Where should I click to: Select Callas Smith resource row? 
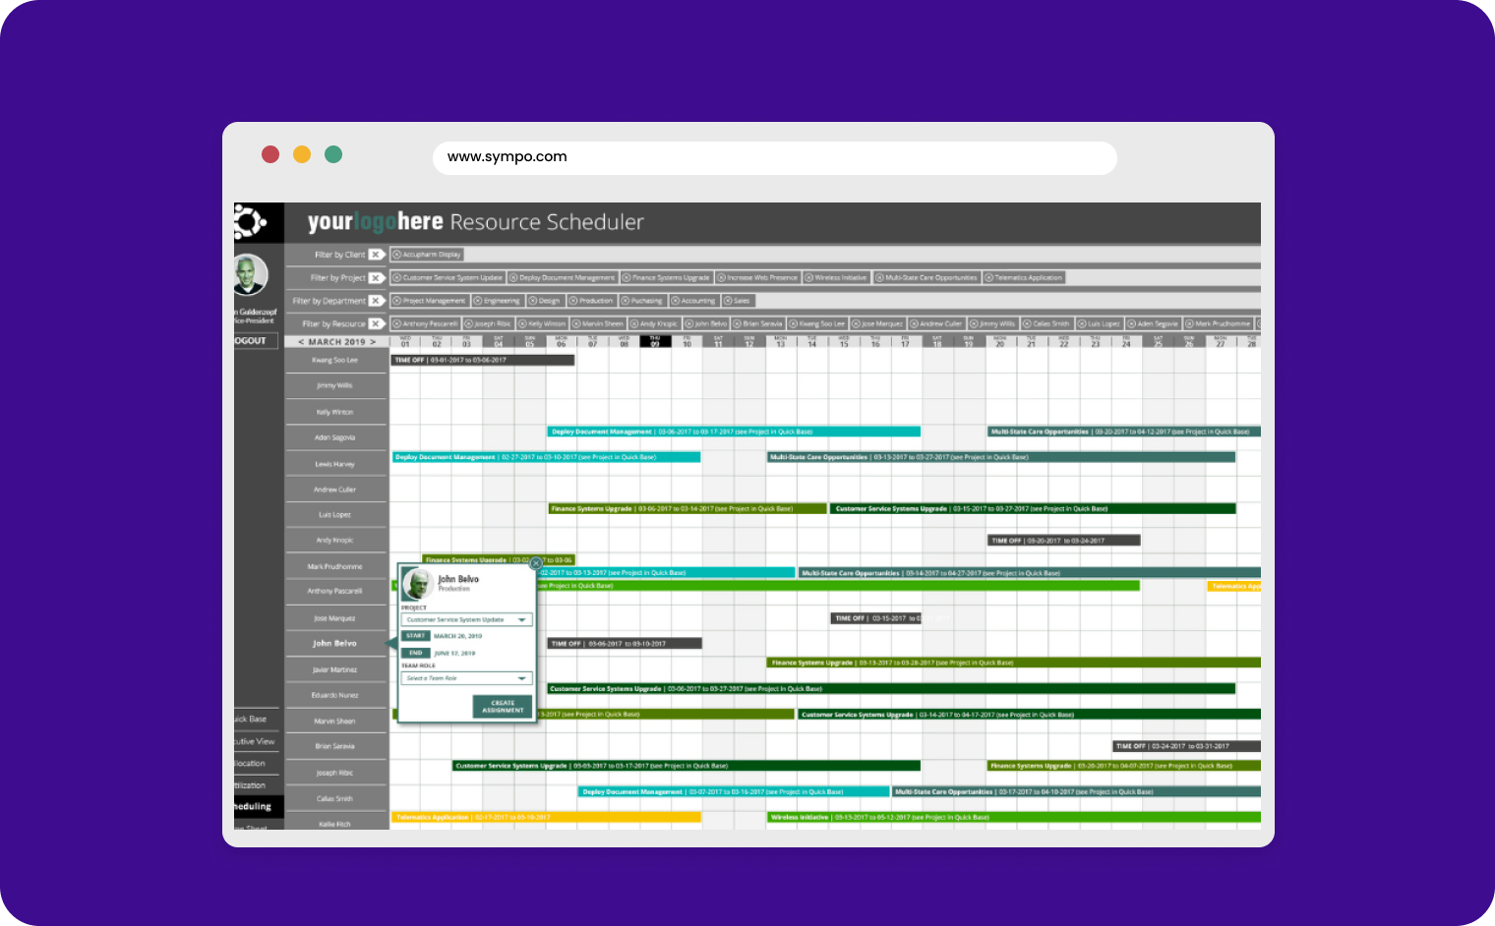[x=335, y=799]
